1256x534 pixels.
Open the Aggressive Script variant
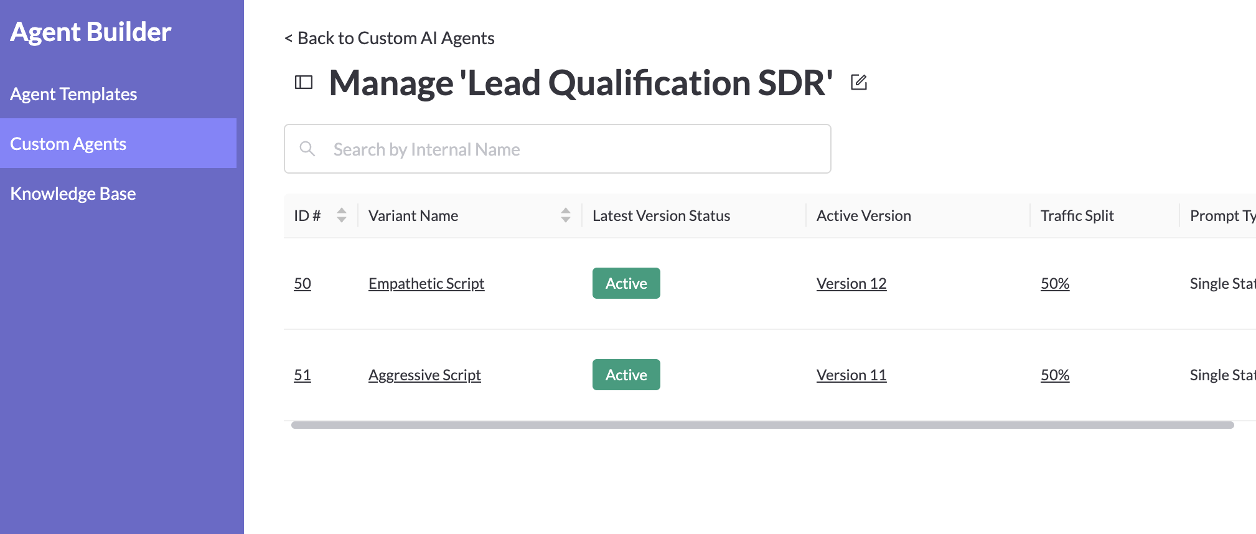click(x=424, y=375)
